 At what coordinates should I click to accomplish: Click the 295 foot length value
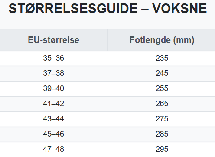click(x=162, y=149)
